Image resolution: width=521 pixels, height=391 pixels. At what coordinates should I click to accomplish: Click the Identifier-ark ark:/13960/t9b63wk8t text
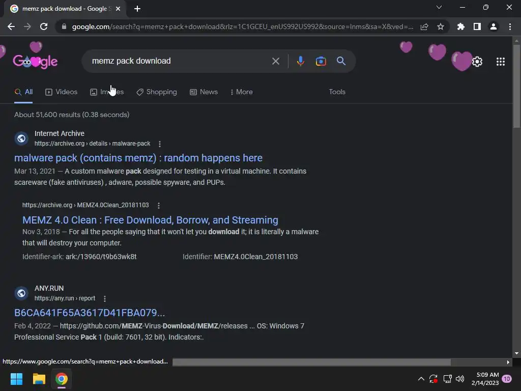[79, 257]
